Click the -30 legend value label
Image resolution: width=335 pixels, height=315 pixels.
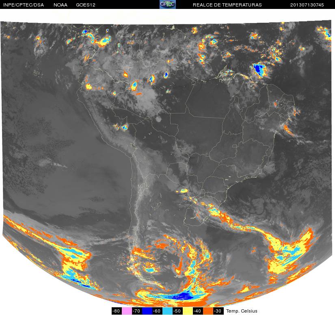point(218,311)
